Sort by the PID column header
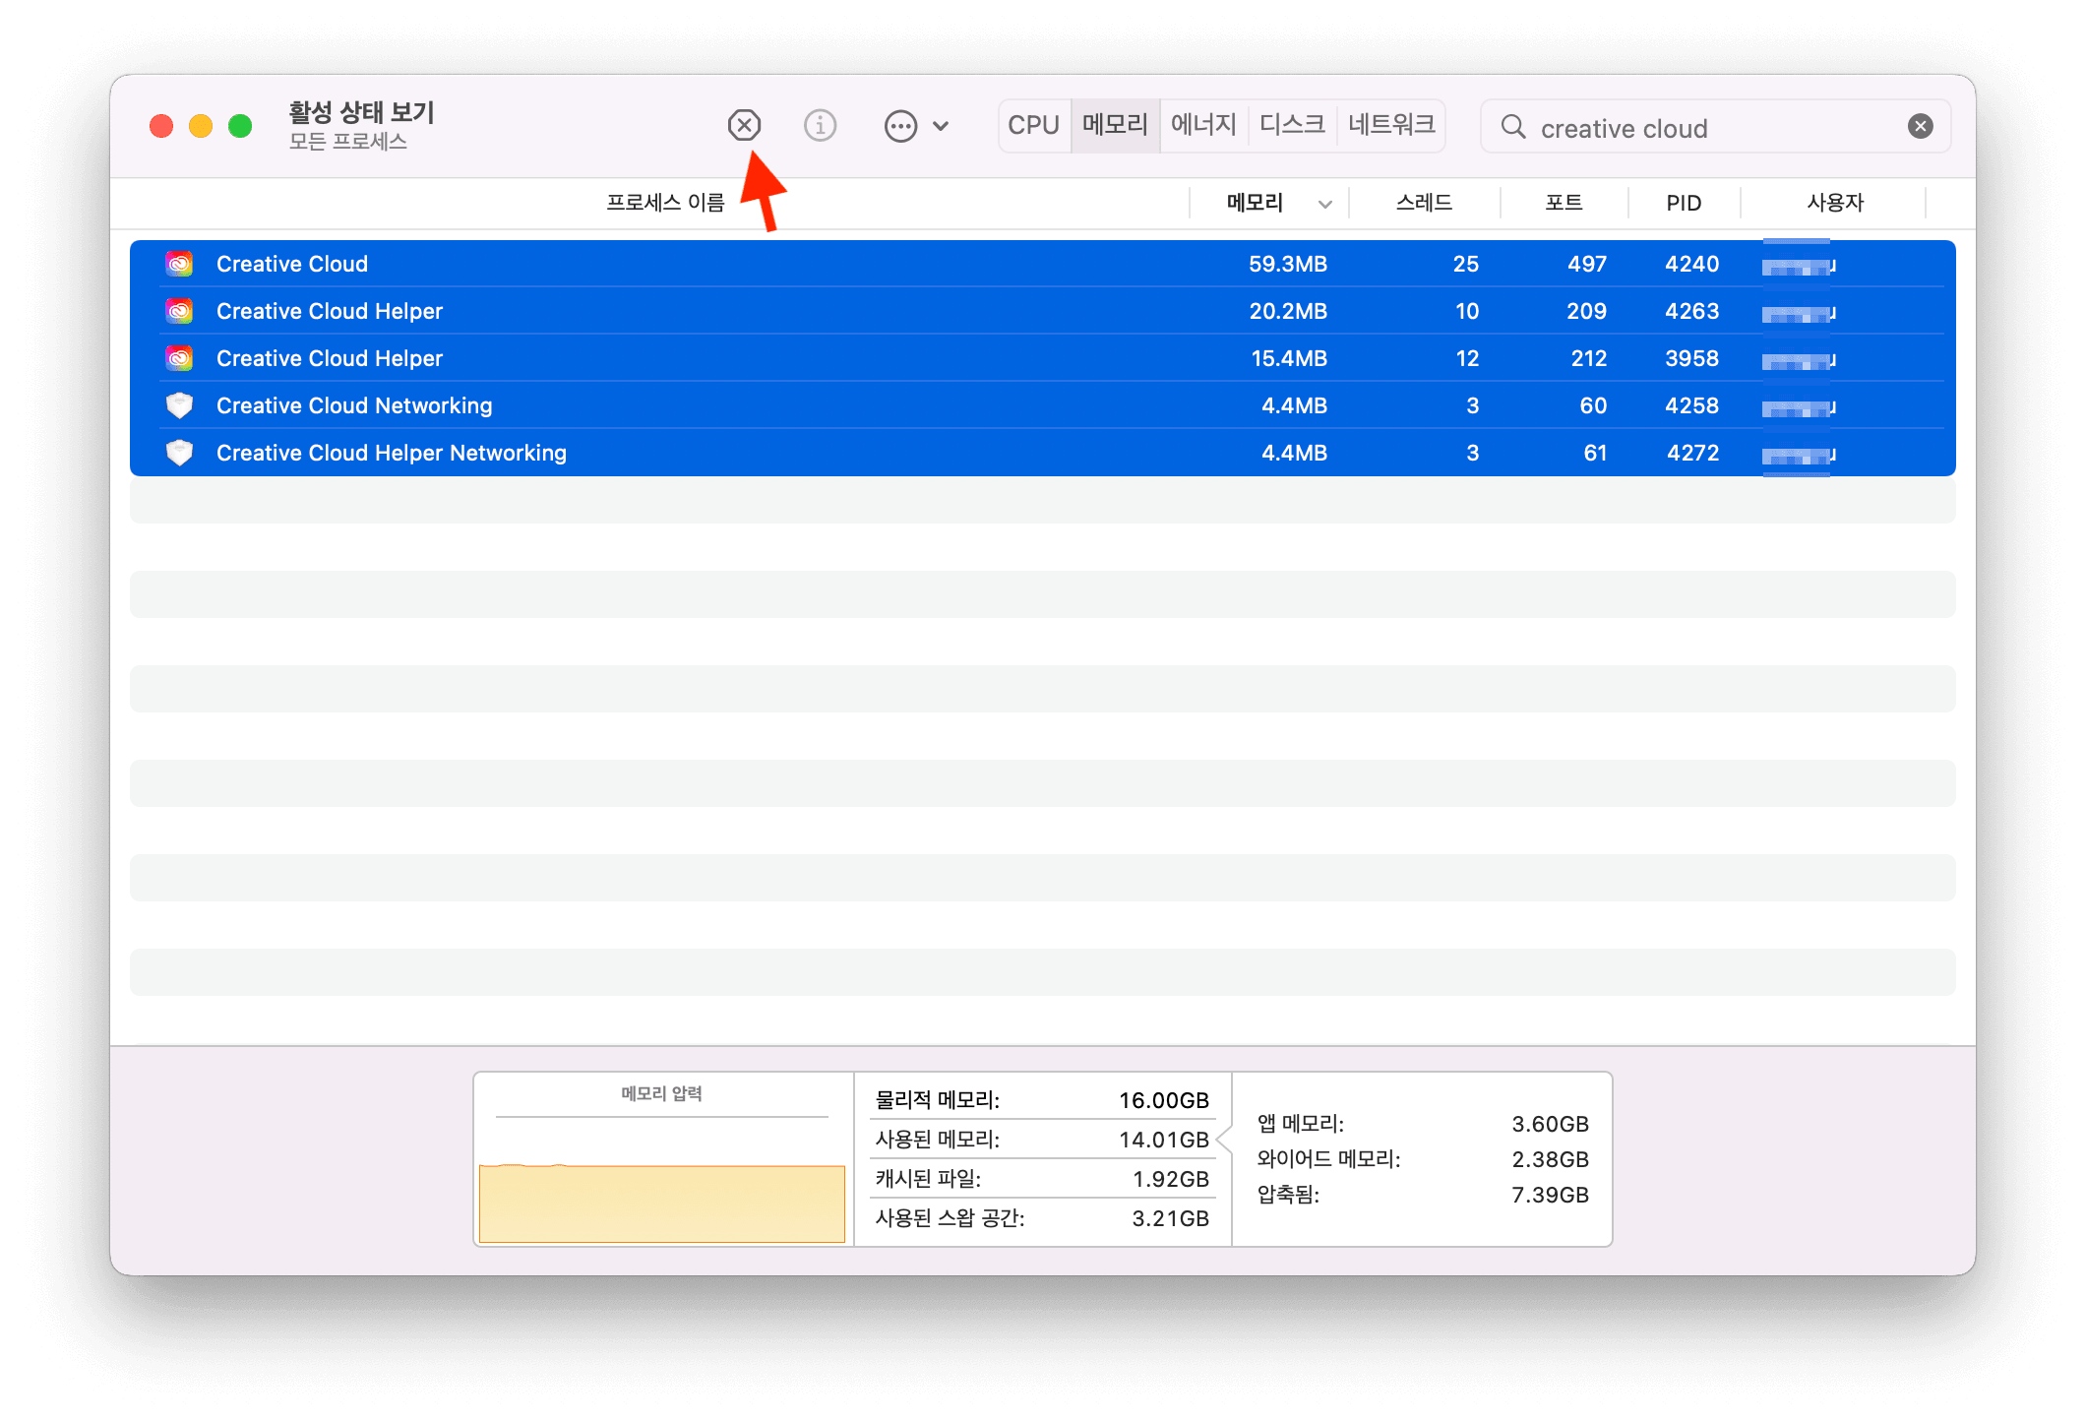Viewport: 2086px width, 1421px height. [1684, 203]
